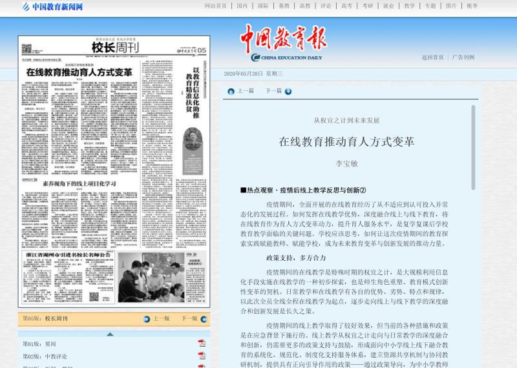Image resolution: width=517 pixels, height=368 pixels.
Task: Click the article pane vertical scrollbar
Action: 473,147
